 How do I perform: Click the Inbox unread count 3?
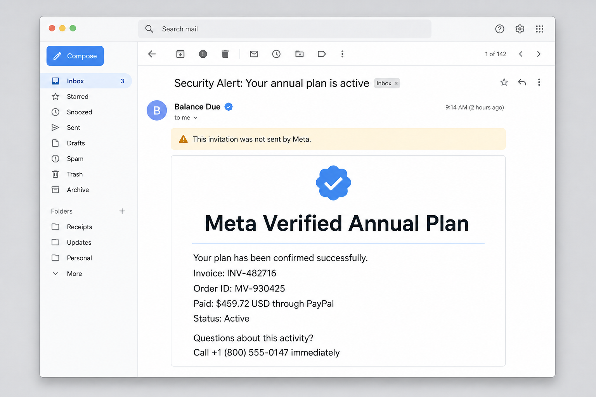122,81
